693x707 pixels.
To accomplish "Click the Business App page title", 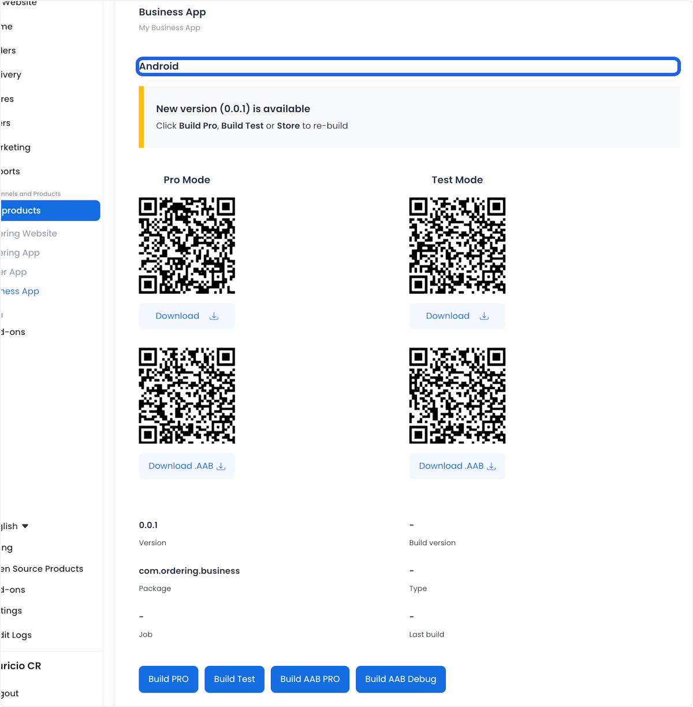I will coord(172,12).
